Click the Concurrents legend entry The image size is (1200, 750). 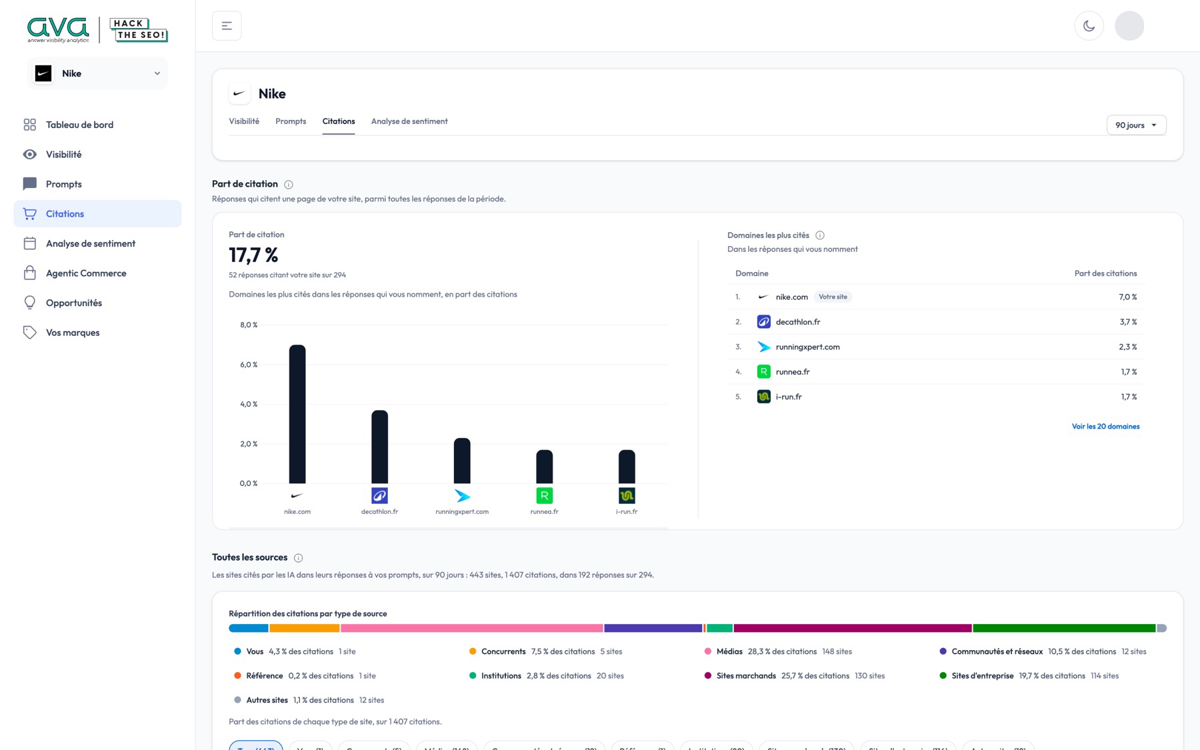point(545,651)
